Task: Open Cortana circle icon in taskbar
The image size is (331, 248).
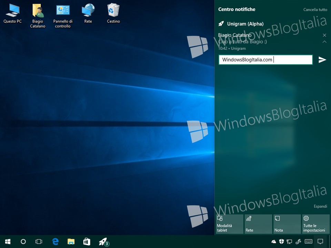Action: click(x=23, y=242)
